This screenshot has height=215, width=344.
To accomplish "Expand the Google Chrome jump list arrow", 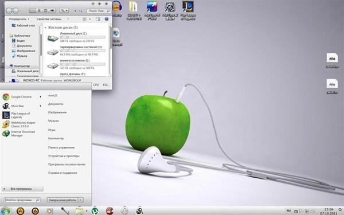I will (x=40, y=97).
